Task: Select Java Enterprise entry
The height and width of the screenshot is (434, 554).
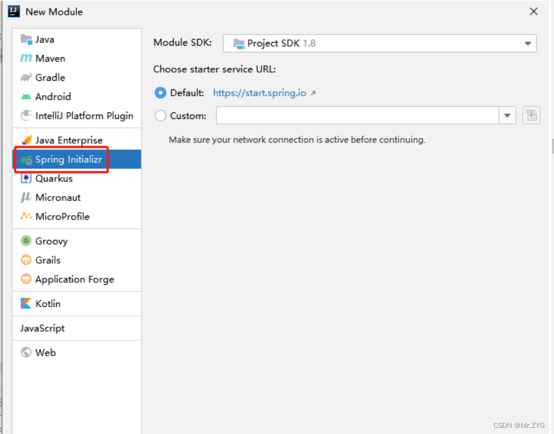Action: [x=77, y=140]
